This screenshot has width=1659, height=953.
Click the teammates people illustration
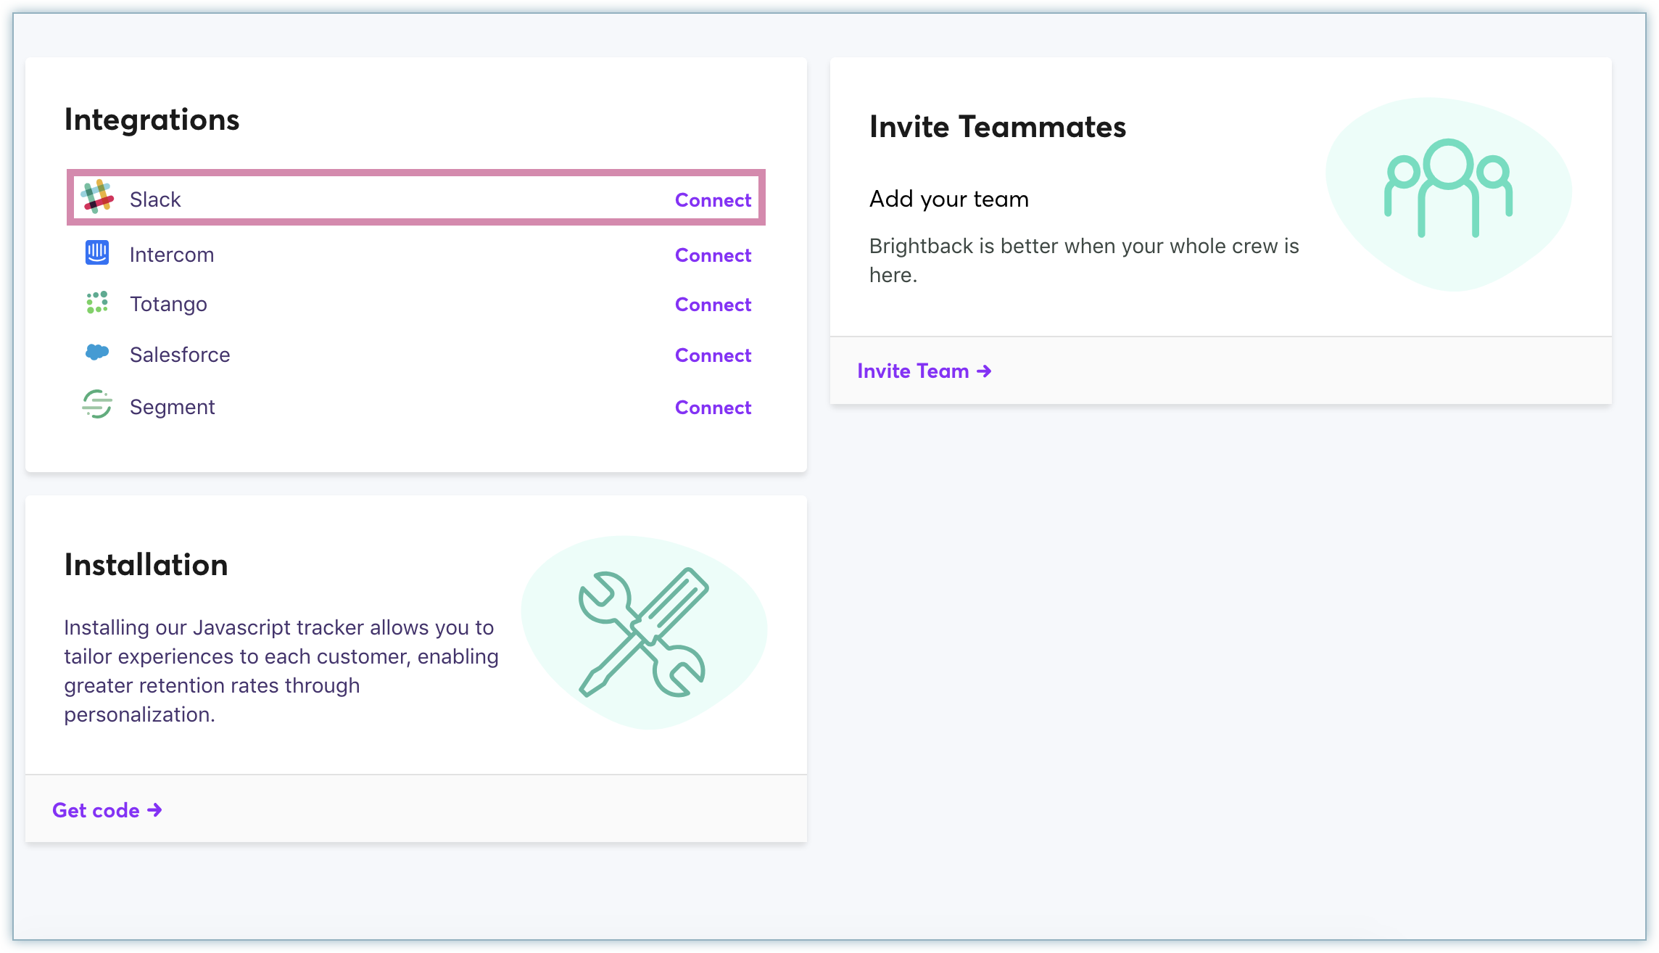pyautogui.click(x=1448, y=188)
